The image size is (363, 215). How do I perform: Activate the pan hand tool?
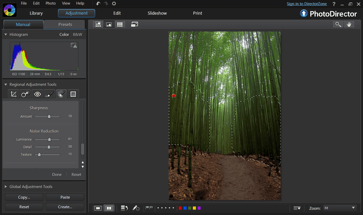pyautogui.click(x=349, y=24)
